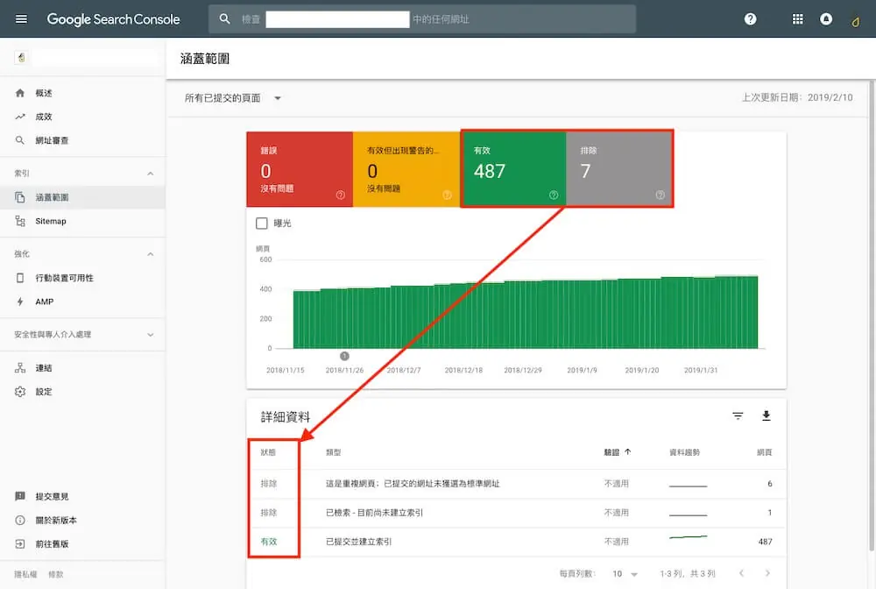Toggle the yellow 有效但出現警告 card

coord(406,169)
